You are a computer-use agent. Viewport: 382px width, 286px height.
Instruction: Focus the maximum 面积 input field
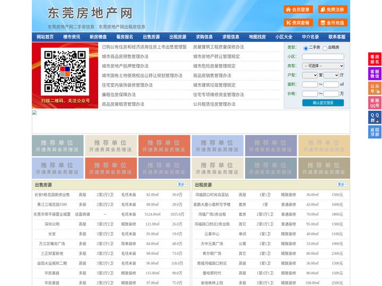pos(331,84)
